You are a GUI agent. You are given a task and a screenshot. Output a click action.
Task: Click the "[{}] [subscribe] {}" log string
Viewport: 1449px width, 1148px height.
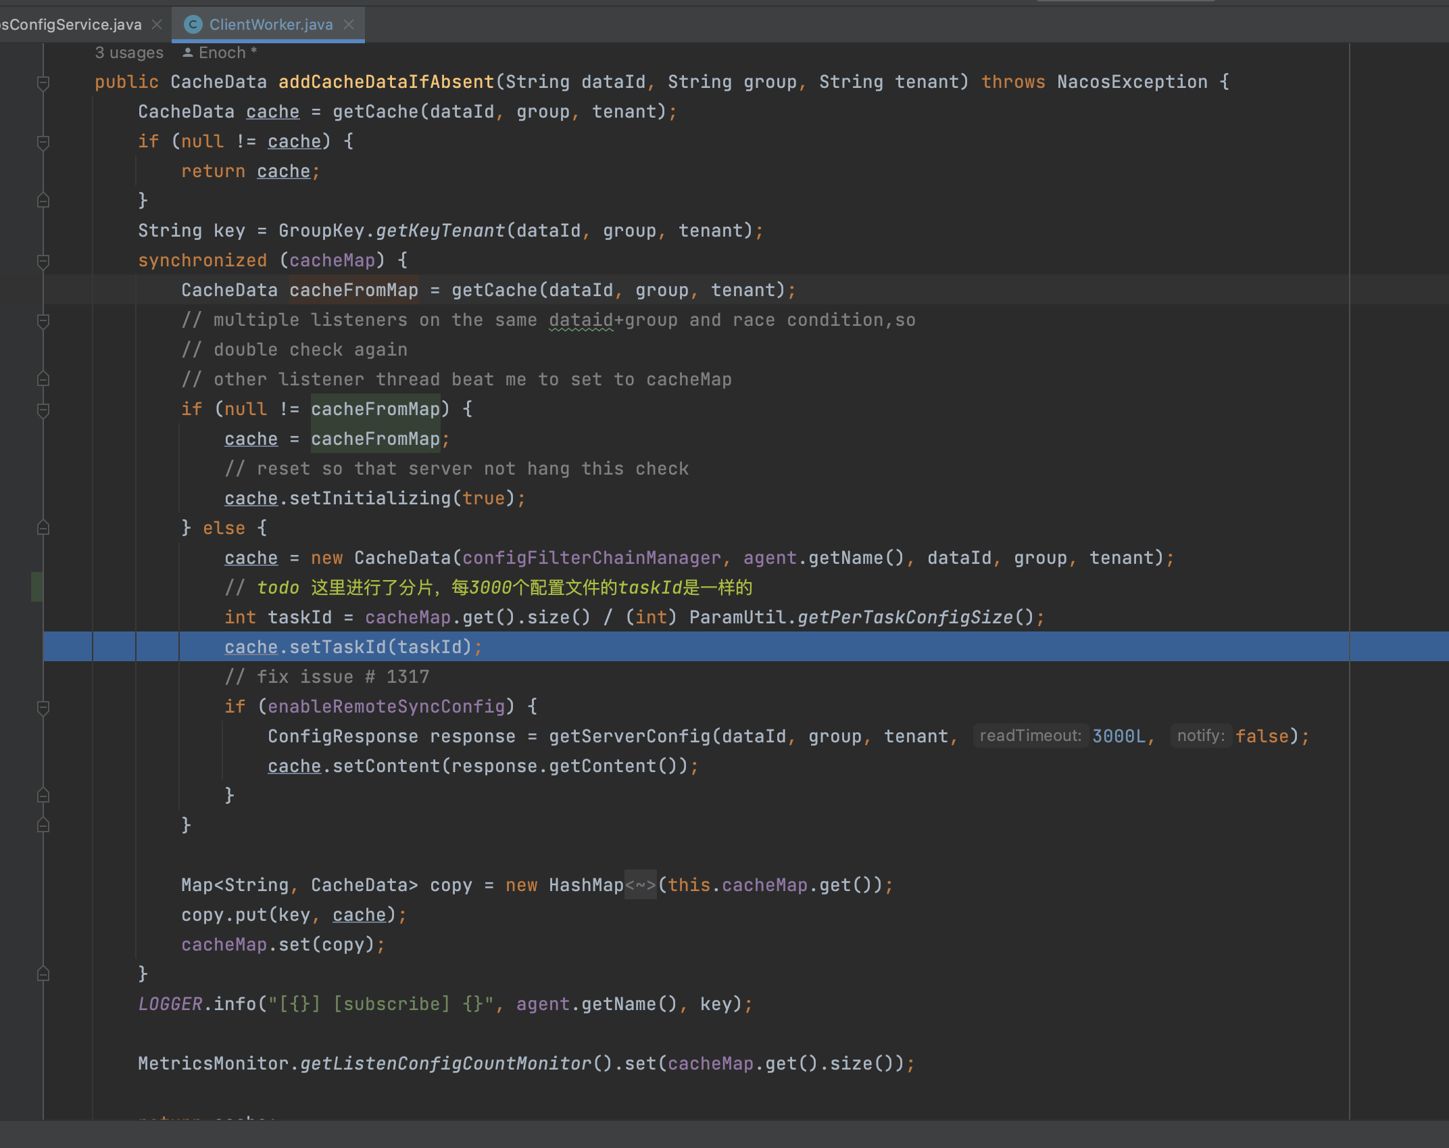[x=380, y=1004]
